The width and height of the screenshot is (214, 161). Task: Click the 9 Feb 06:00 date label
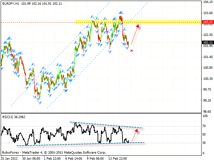point(95,159)
